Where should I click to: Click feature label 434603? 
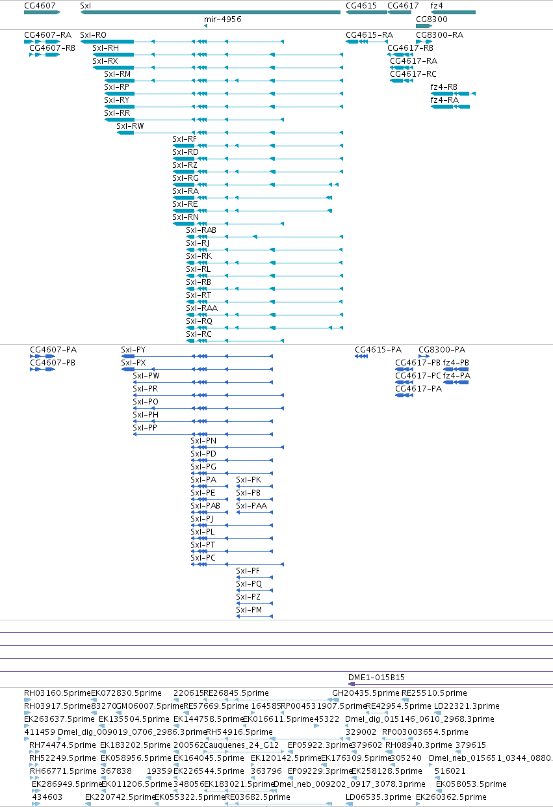click(x=47, y=797)
